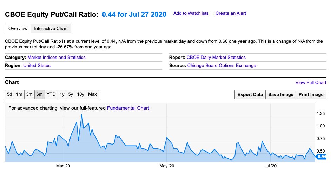The width and height of the screenshot is (331, 174).
Task: Click the May '20 axis label
Action: point(167,166)
